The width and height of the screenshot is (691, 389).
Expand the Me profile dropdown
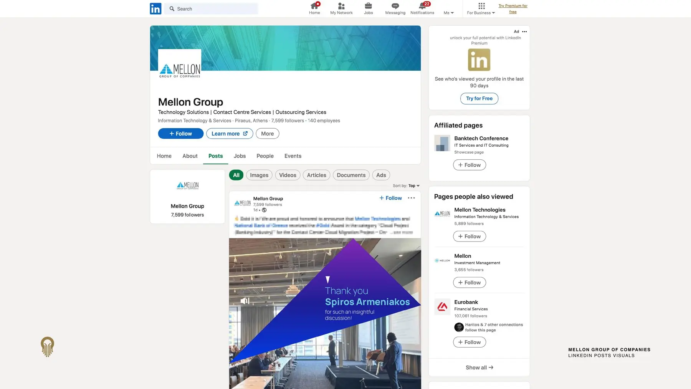point(448,13)
